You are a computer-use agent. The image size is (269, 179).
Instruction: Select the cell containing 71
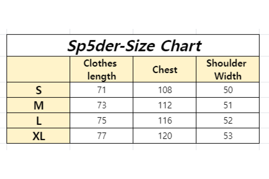(101, 90)
